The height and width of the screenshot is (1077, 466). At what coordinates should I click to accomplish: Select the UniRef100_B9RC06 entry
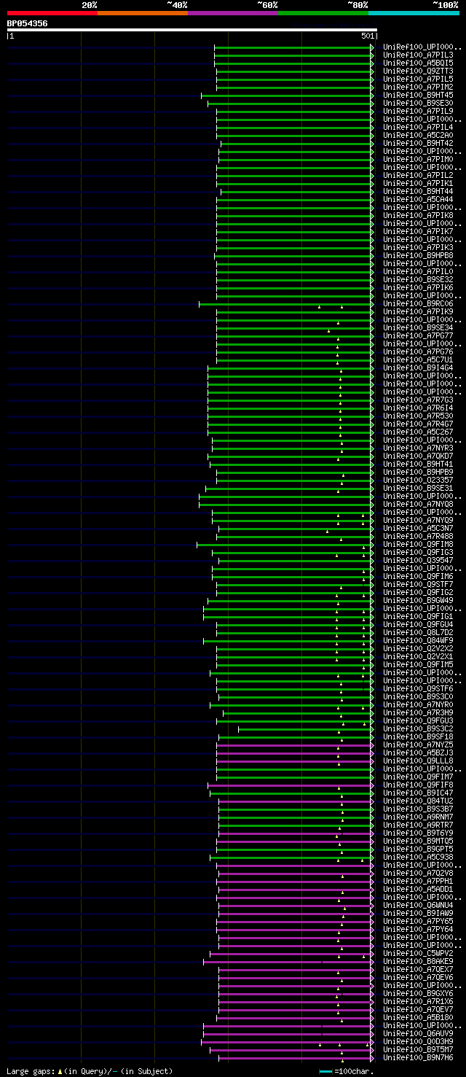click(418, 303)
